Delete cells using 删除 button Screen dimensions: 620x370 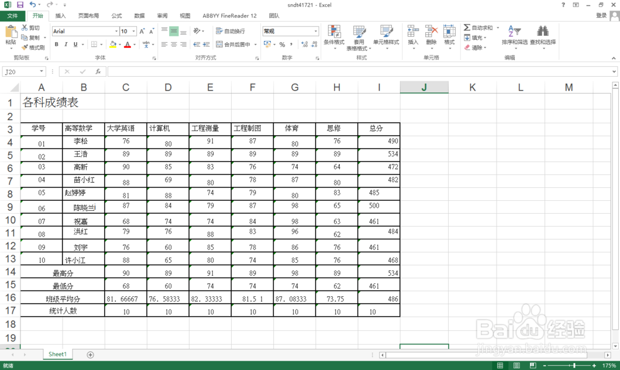[431, 37]
